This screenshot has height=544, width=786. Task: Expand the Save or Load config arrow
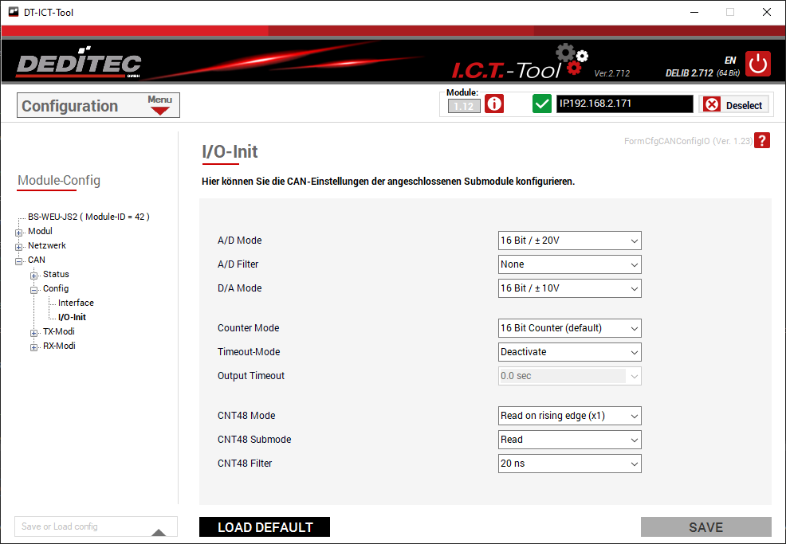159,531
